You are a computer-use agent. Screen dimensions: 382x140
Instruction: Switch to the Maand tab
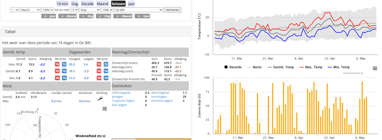pyautogui.click(x=103, y=4)
